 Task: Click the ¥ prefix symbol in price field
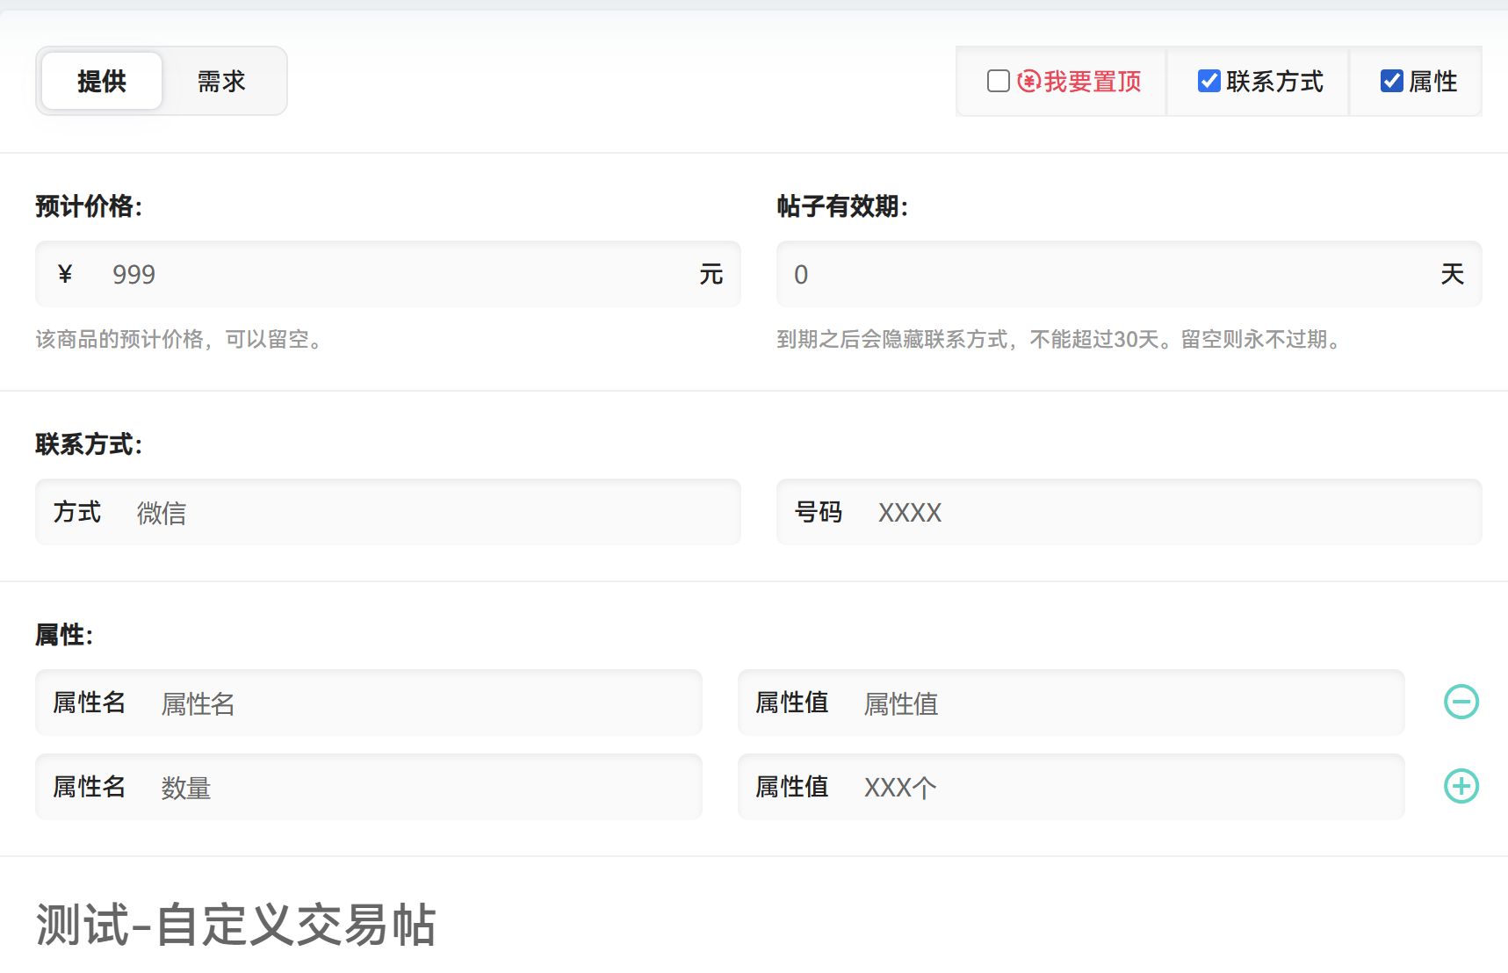[65, 275]
